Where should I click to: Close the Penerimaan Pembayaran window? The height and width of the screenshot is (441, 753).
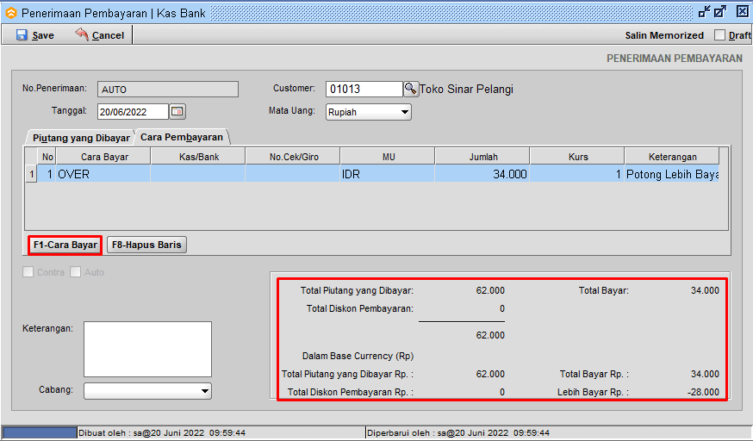(x=742, y=12)
